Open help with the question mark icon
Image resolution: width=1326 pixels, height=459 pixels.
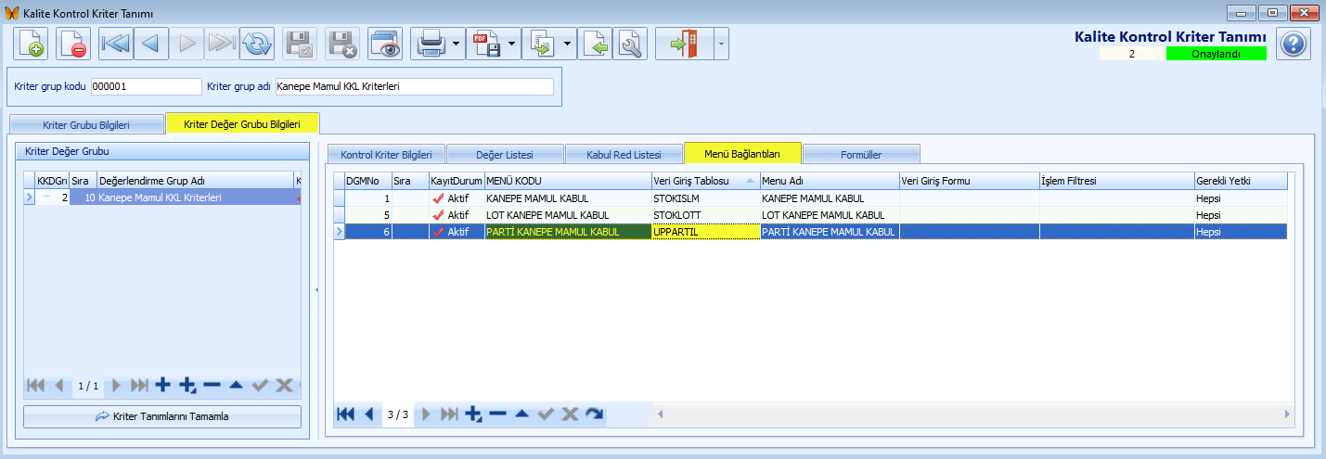[1294, 44]
